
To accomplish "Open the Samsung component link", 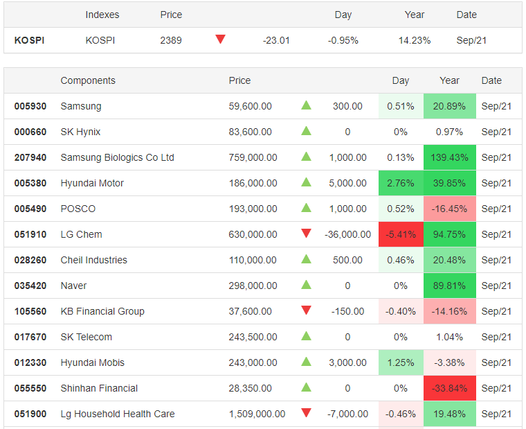I will click(81, 106).
